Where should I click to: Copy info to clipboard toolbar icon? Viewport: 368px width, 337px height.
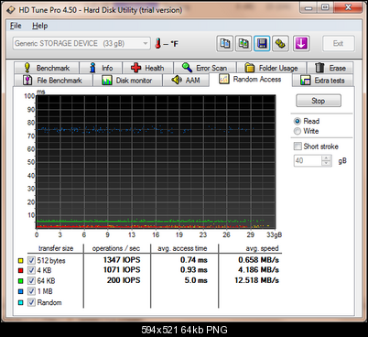coord(225,44)
